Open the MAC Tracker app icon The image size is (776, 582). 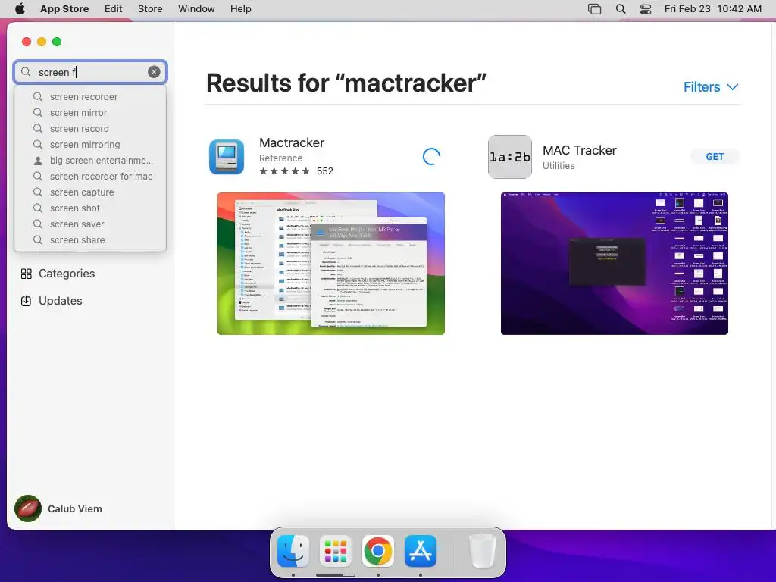[510, 157]
